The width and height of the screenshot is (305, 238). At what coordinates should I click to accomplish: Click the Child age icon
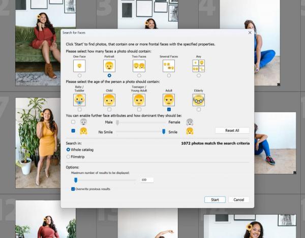109,100
